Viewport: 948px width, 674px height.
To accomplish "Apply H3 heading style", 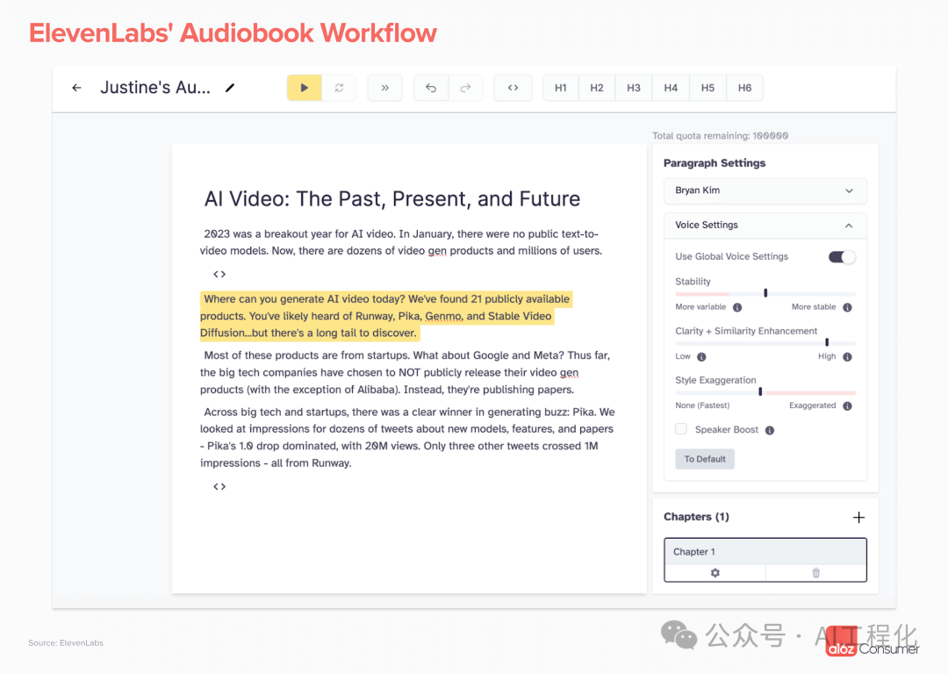I will tap(634, 88).
